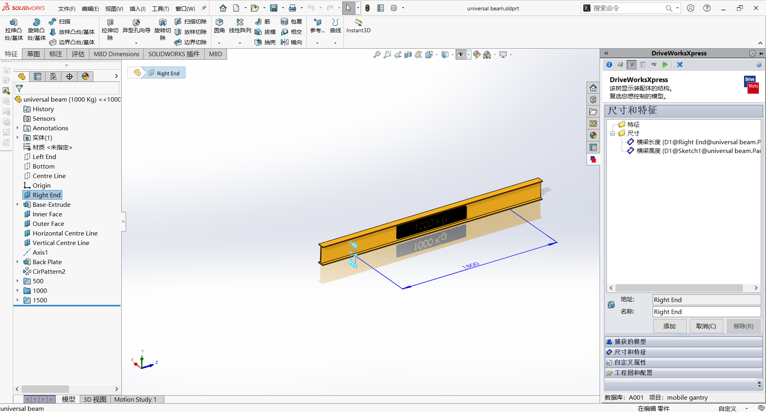
Task: Expand the 1500 folder in feature tree
Action: [18, 300]
